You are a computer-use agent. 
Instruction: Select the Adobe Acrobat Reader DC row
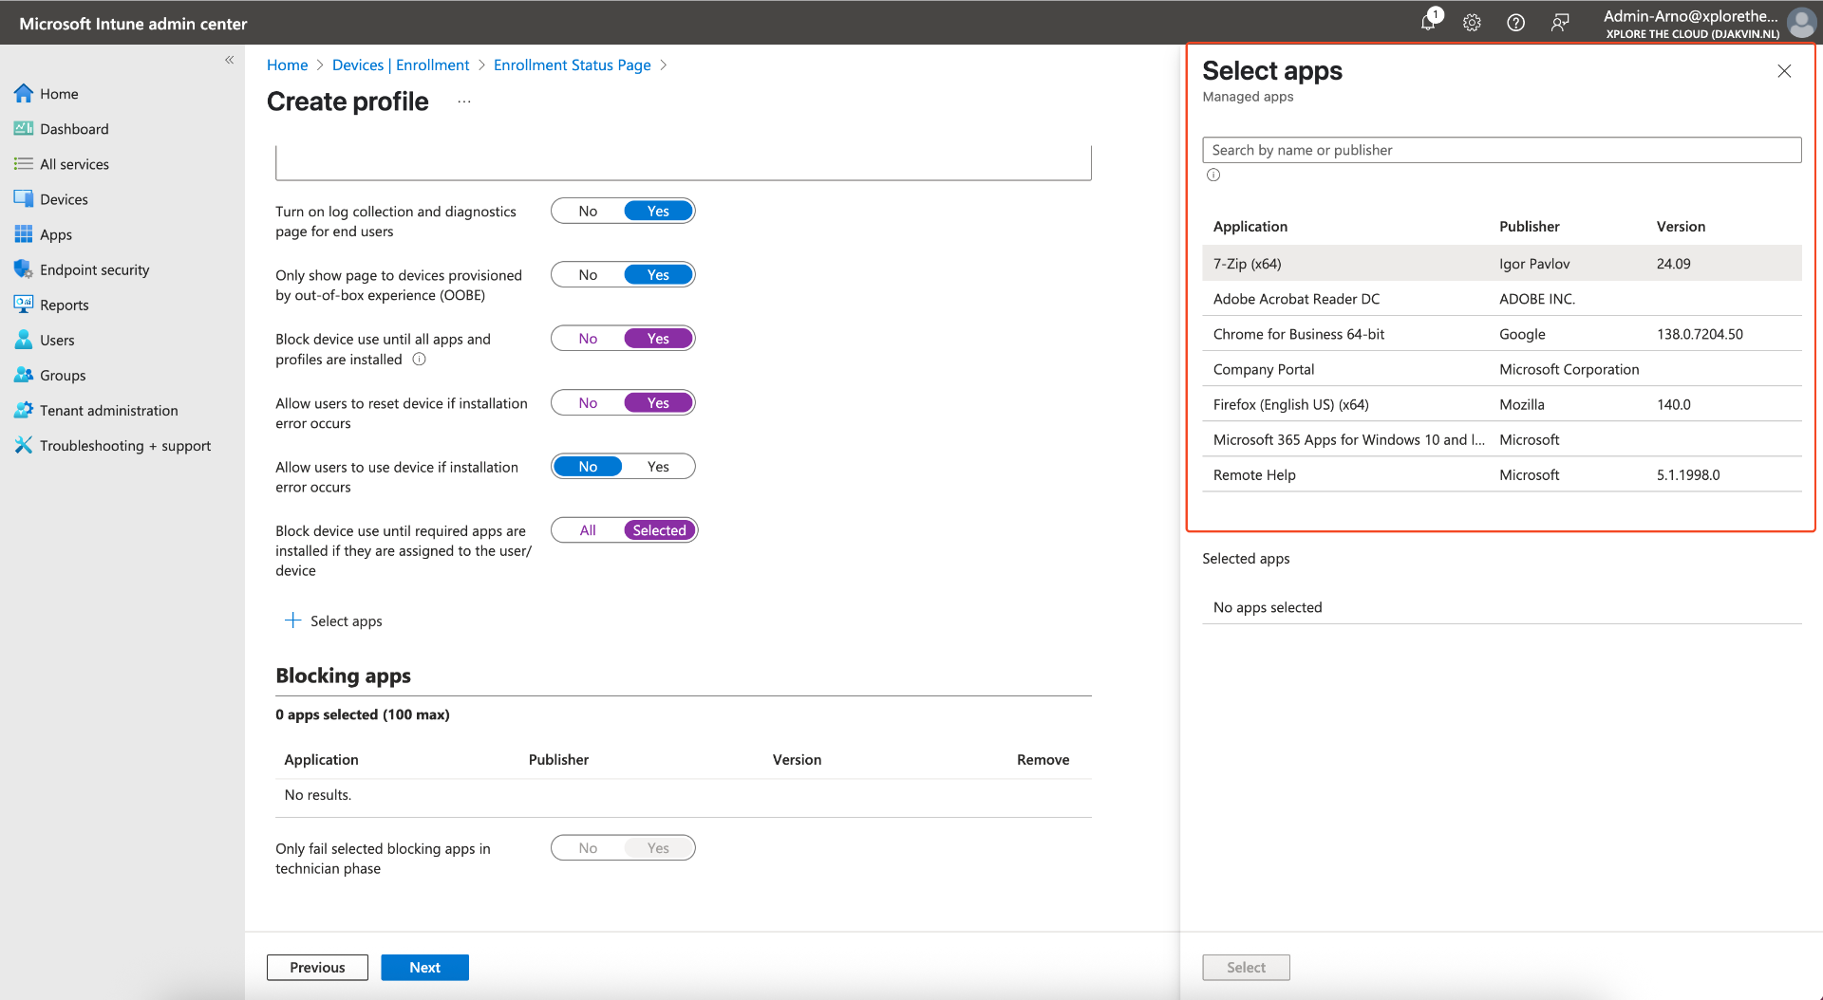1502,298
